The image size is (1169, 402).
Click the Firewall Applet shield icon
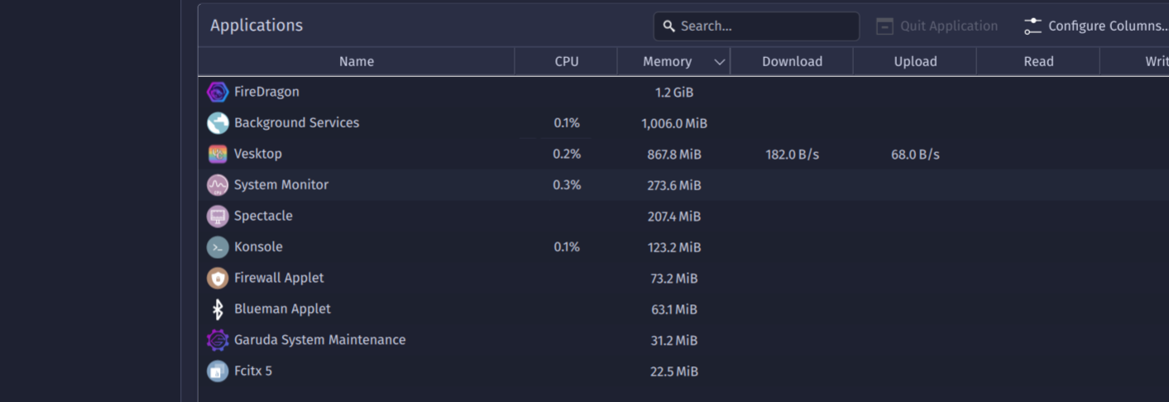pos(218,278)
